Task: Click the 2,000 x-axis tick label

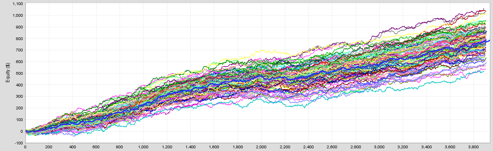Action: [x=261, y=147]
